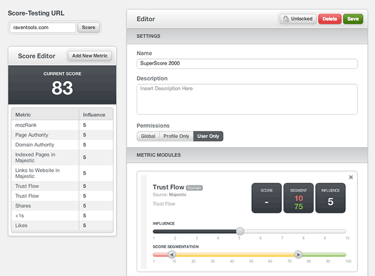Select Indexed Pages in Majestic row
Viewport: 375px width, 276px height.
point(62,158)
